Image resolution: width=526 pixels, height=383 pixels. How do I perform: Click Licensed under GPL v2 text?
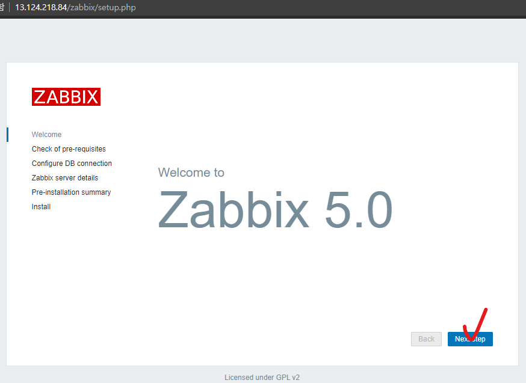tap(262, 378)
